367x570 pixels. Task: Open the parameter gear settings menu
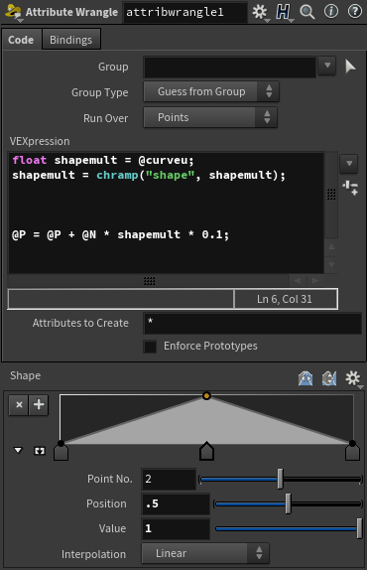[x=260, y=12]
